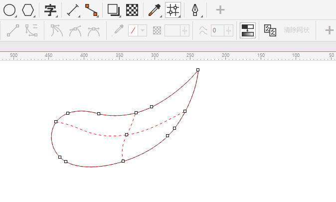336x202 pixels.
Task: Select the Ellipse tool
Action: [x=9, y=9]
